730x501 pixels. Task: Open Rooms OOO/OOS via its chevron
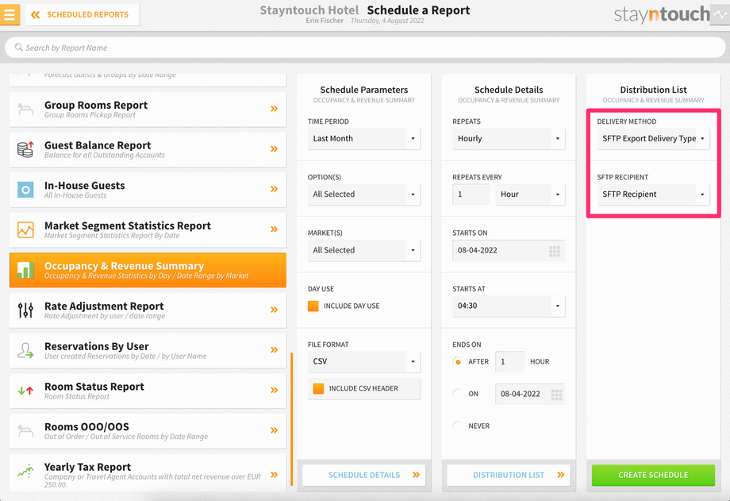[x=275, y=430]
